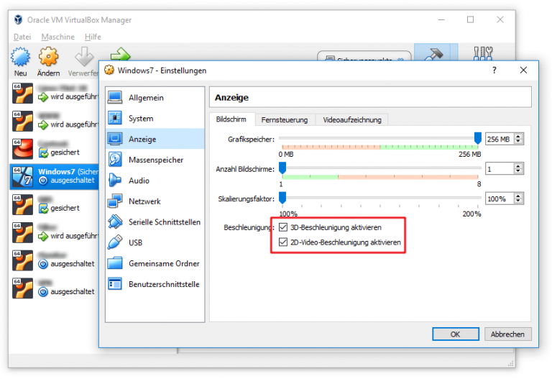Select the Windows7 virtual machine icon
The height and width of the screenshot is (379, 552).
pos(22,176)
